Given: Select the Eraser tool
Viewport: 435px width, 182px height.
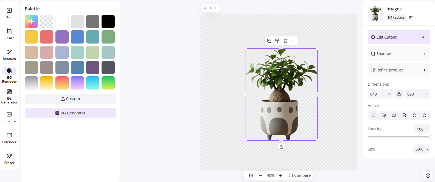Looking at the screenshot, I should click(9, 159).
